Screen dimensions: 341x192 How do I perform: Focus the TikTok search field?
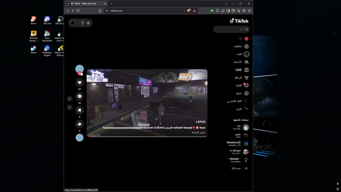pos(232,29)
